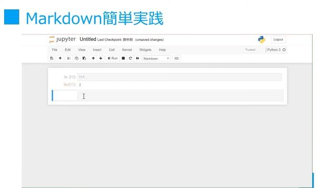Click the Trusted notebook indicator
This screenshot has width=334, height=188.
(250, 50)
